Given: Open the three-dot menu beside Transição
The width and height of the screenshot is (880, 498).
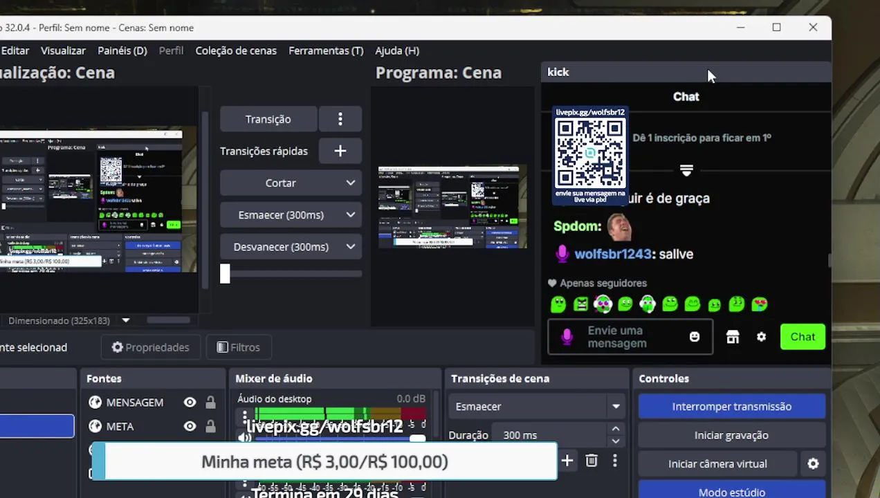Looking at the screenshot, I should click(x=340, y=119).
